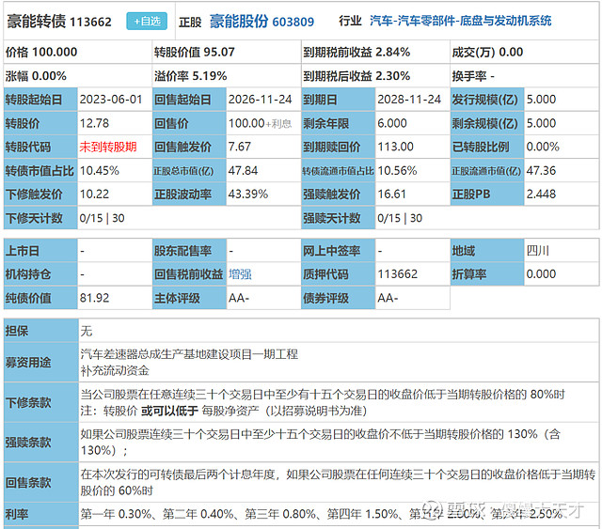Click the 回售条款 label cell
The height and width of the screenshot is (529, 602).
pyautogui.click(x=41, y=483)
